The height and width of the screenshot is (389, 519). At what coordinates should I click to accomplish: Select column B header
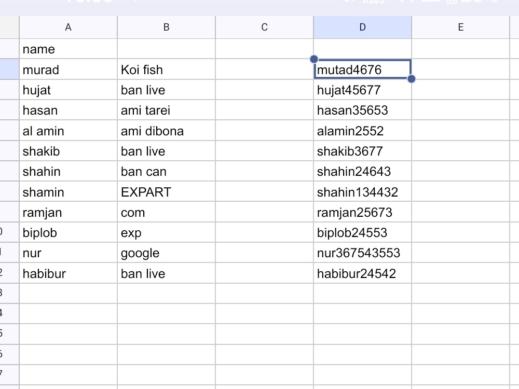166,27
